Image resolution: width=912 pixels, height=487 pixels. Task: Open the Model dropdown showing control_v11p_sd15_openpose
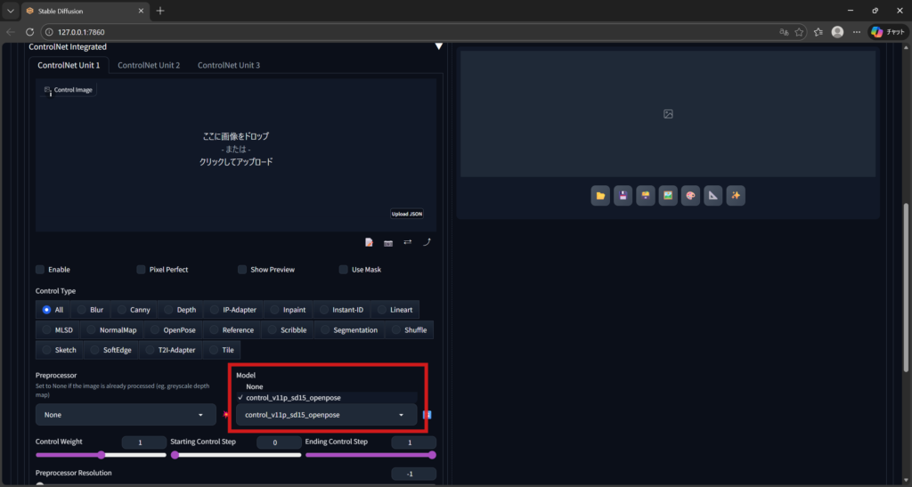point(326,415)
